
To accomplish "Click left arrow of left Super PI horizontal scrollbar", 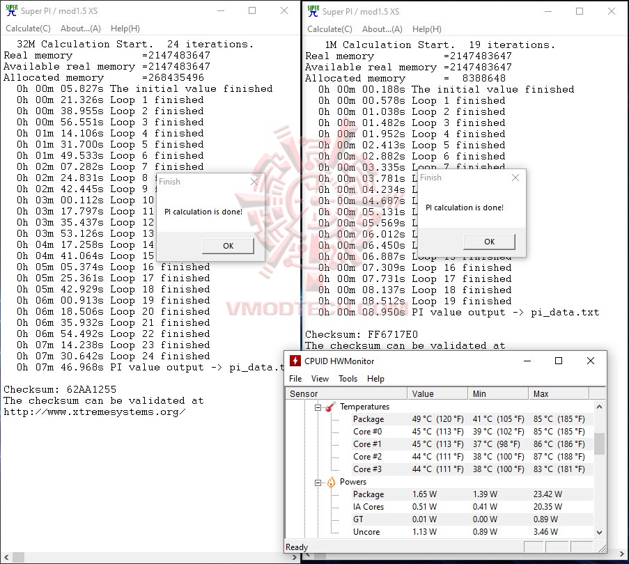I will pos(6,557).
